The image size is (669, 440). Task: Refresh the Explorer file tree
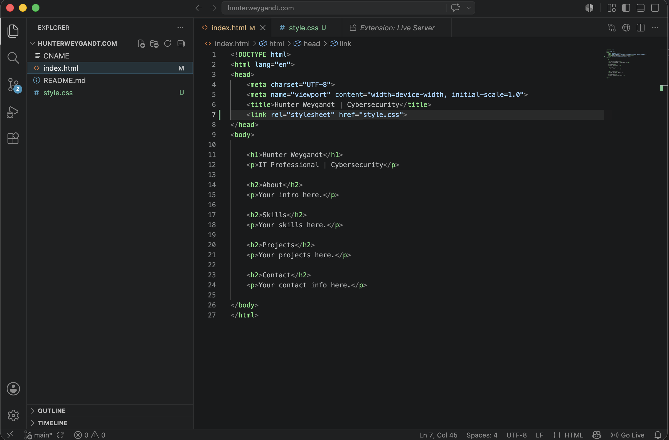click(168, 43)
